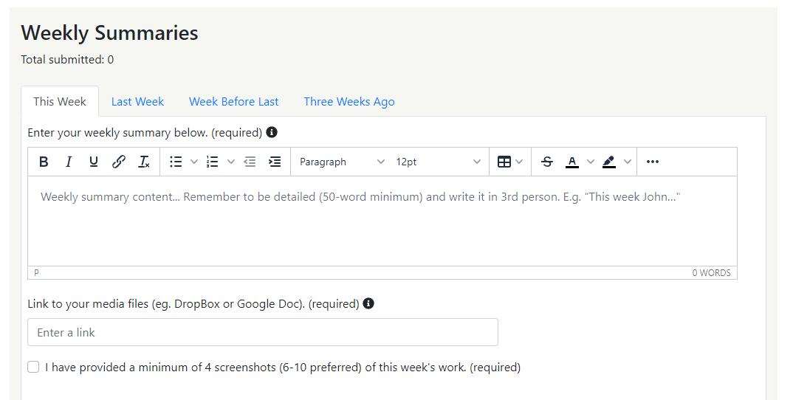
Task: Open the 12pt font size dropdown
Action: tap(438, 162)
